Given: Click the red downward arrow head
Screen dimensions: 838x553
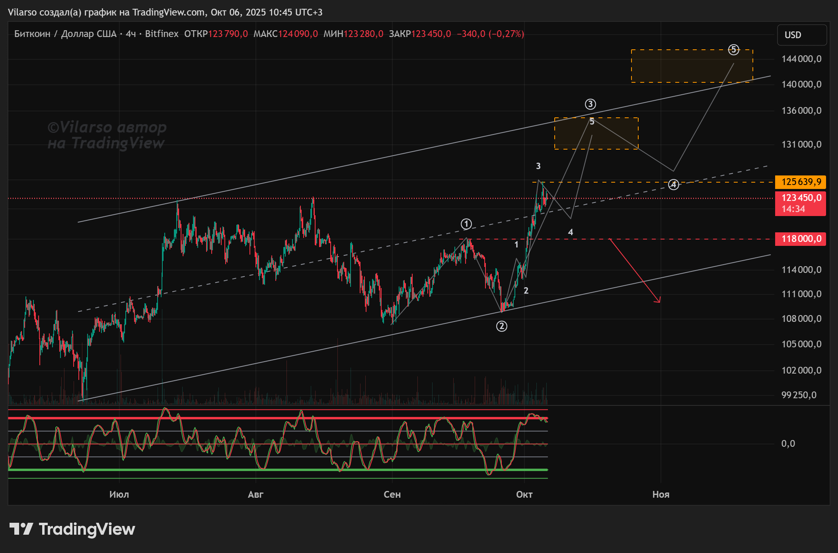Looking at the screenshot, I should pos(659,301).
